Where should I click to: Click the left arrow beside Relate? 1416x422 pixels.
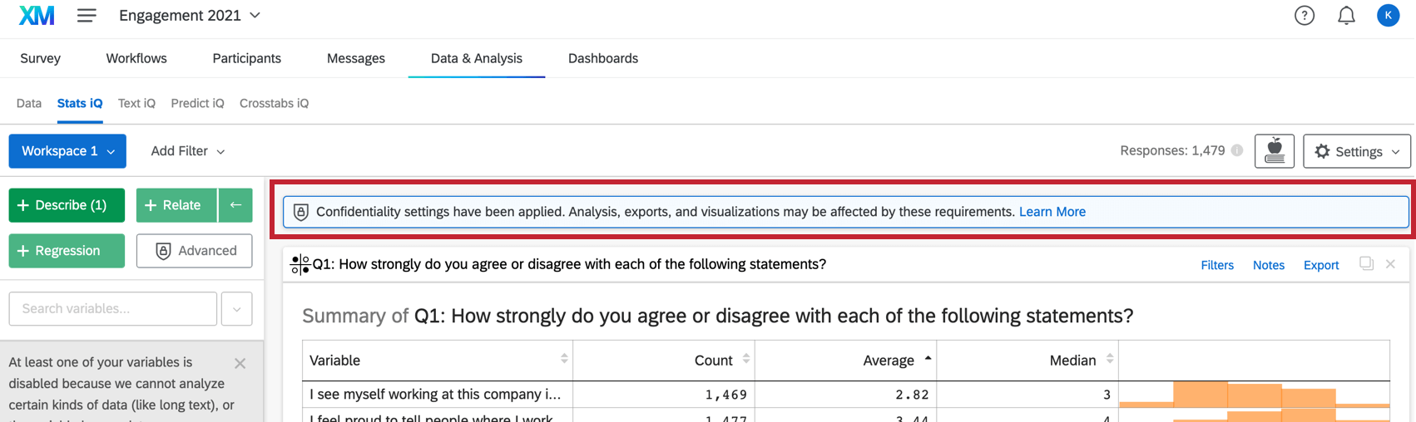point(235,205)
